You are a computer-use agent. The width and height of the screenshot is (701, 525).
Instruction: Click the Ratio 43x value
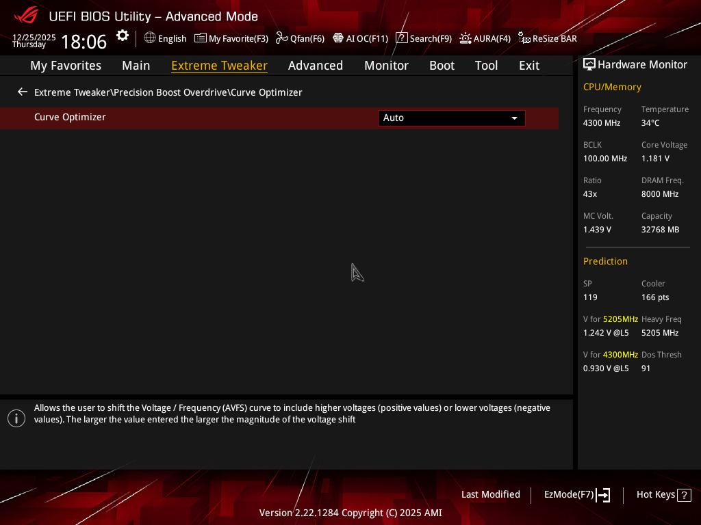[589, 194]
